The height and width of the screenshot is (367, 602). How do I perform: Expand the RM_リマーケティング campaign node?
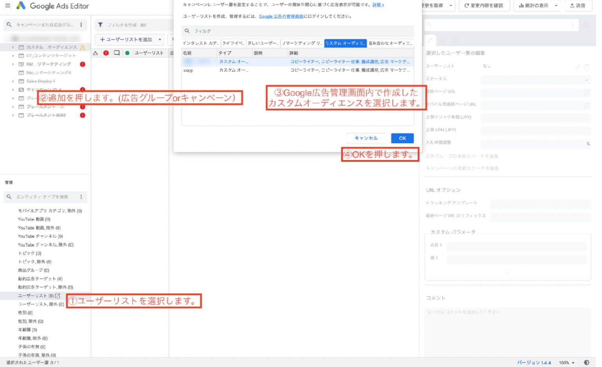(x=13, y=64)
